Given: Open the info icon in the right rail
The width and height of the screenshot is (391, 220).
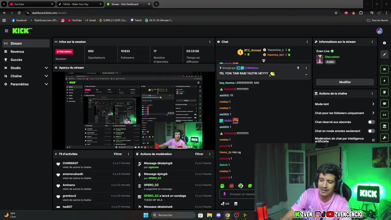Looking at the screenshot, I should (385, 43).
